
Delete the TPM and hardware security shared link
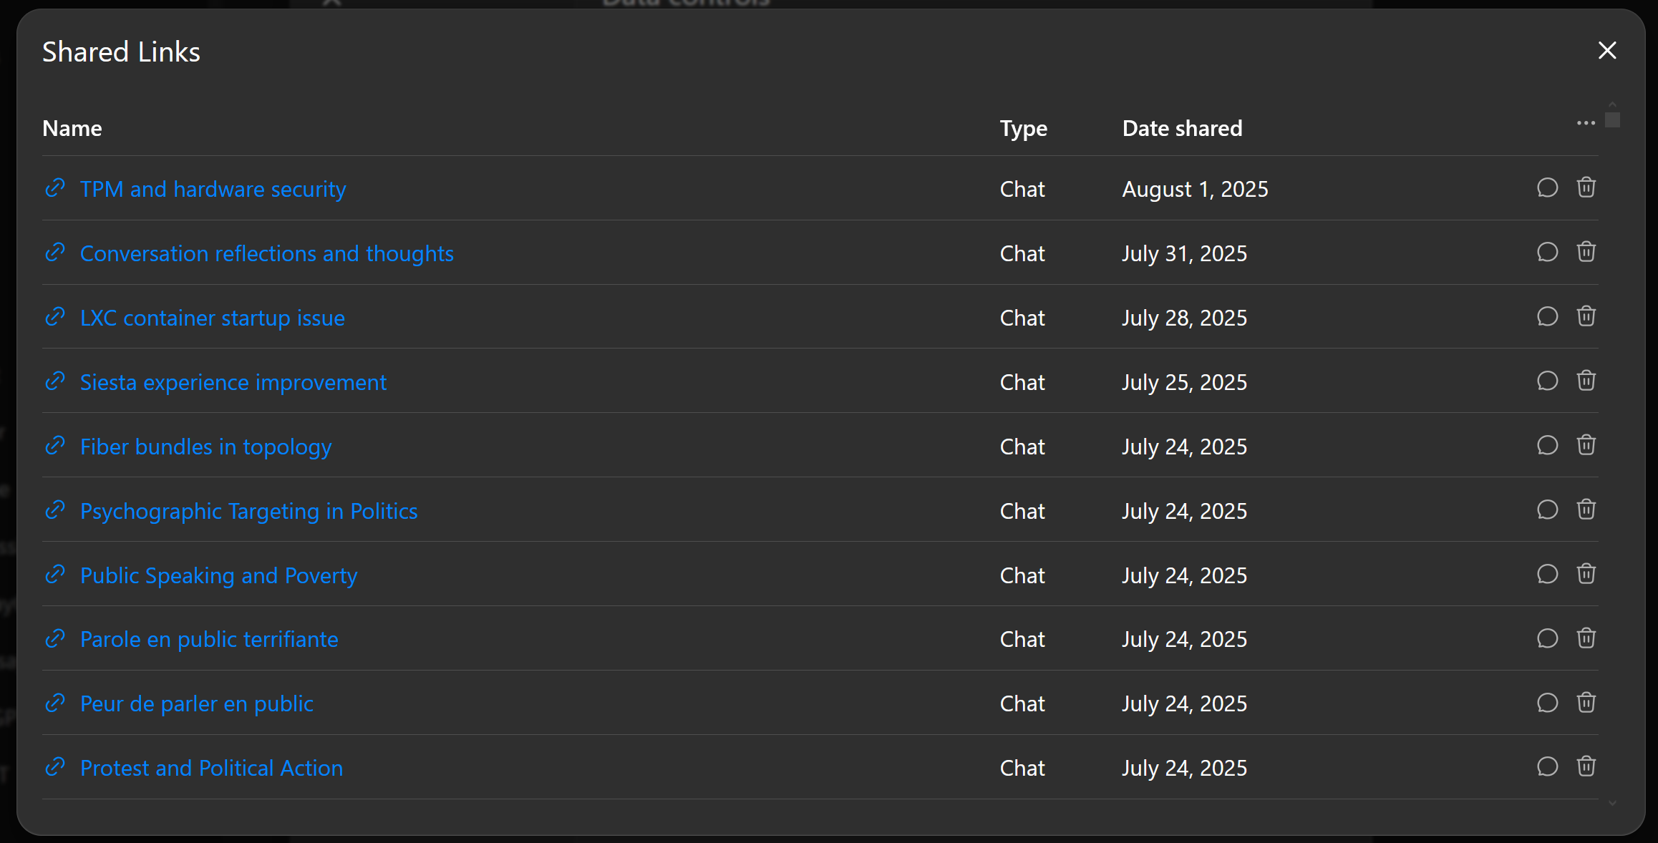[1586, 187]
